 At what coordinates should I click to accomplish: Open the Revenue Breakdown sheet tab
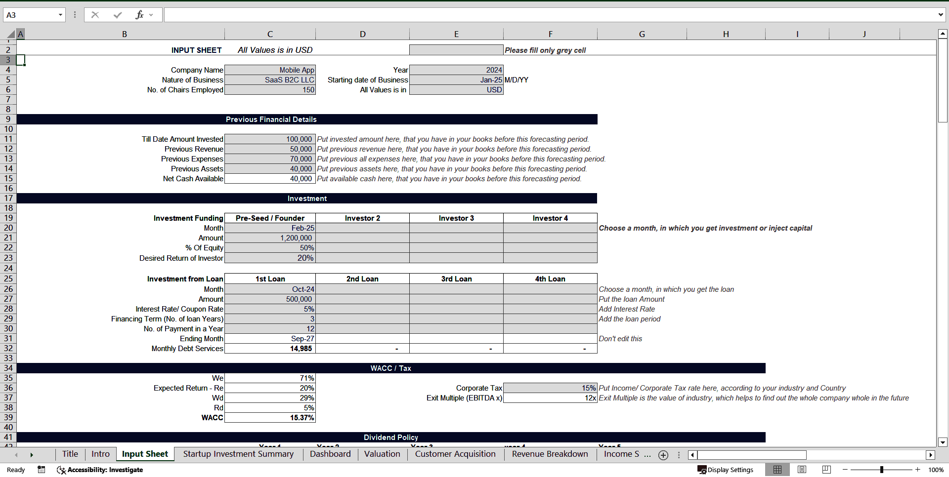(x=550, y=454)
